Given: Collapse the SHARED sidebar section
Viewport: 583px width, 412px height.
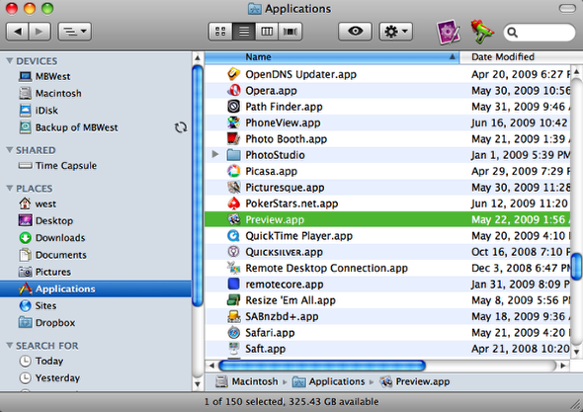Looking at the screenshot, I should [10, 150].
